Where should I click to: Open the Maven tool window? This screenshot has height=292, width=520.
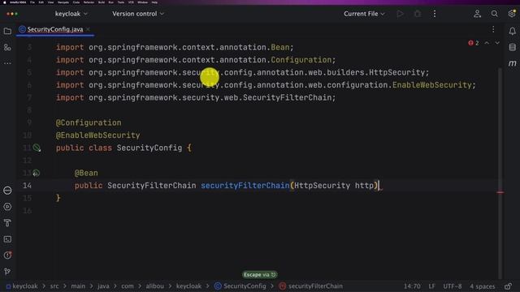[x=513, y=63]
